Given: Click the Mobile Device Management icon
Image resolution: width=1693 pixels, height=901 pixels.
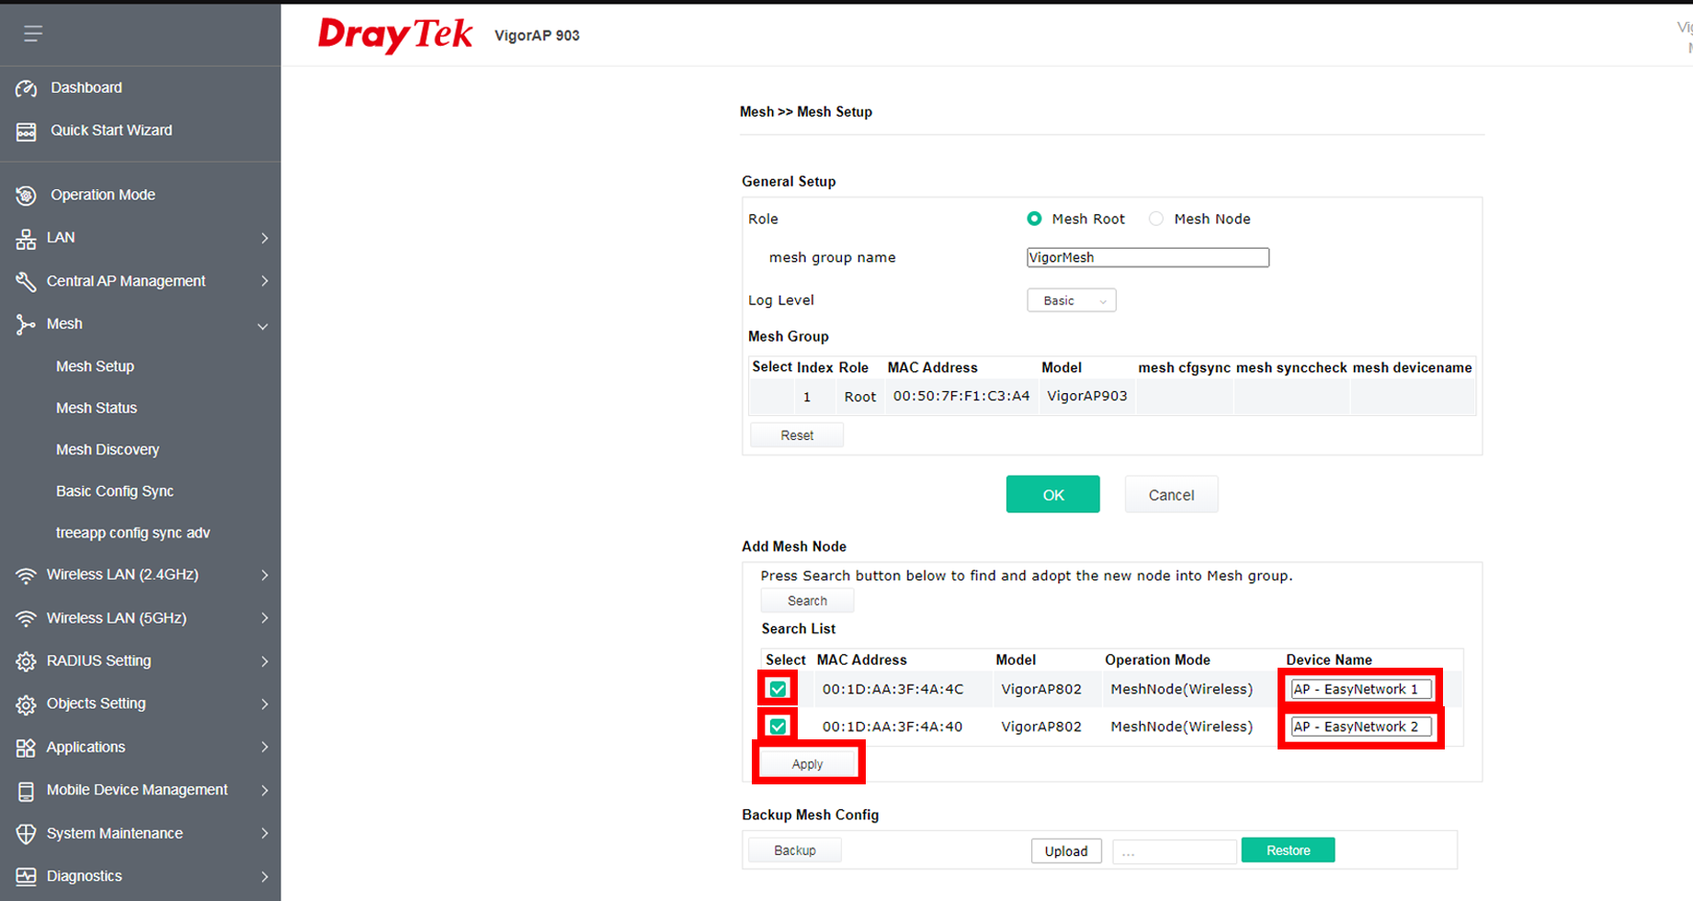Looking at the screenshot, I should pos(26,791).
